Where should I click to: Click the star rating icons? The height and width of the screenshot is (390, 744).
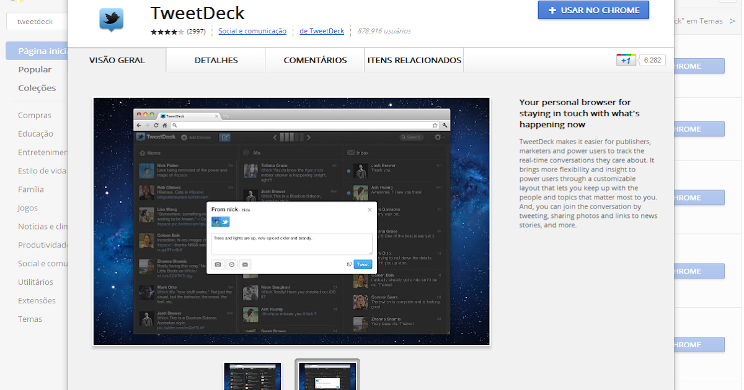[167, 31]
